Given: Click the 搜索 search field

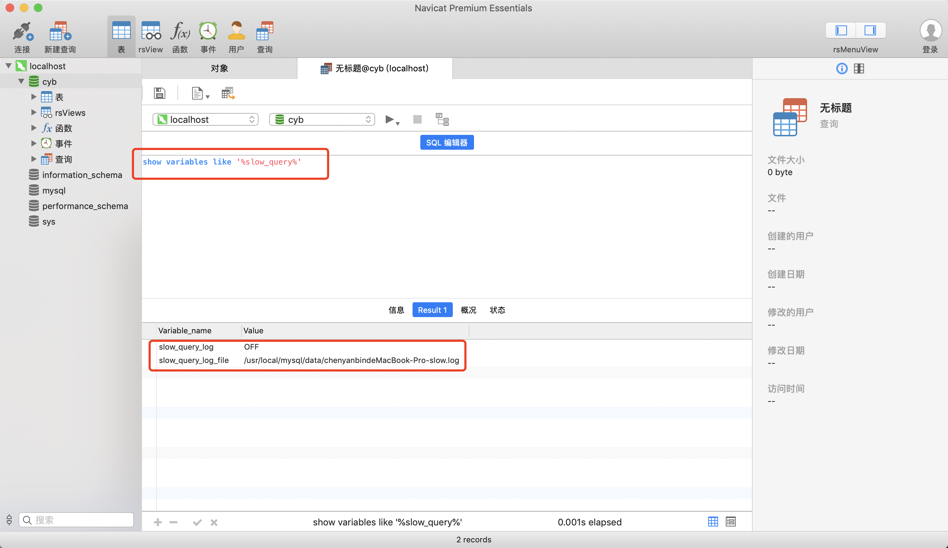Looking at the screenshot, I should click(x=77, y=520).
